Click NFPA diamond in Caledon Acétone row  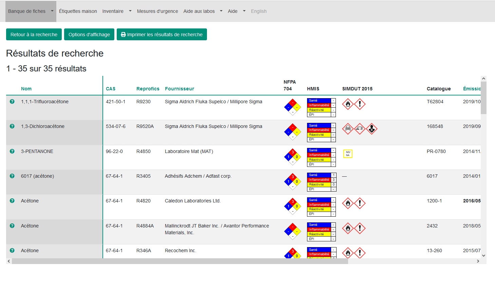click(x=292, y=206)
